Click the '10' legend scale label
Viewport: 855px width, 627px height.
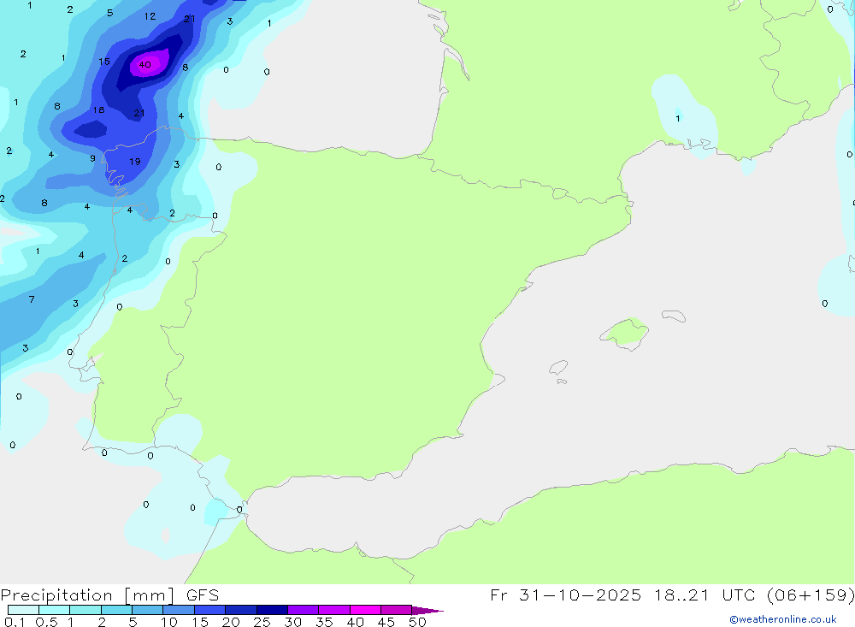168,622
